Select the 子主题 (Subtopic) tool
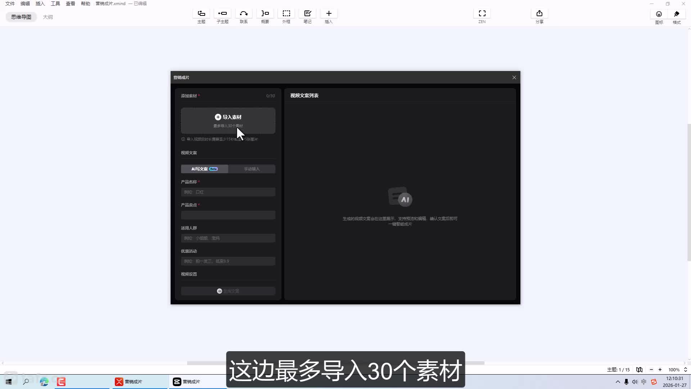The height and width of the screenshot is (389, 691). coord(222,16)
